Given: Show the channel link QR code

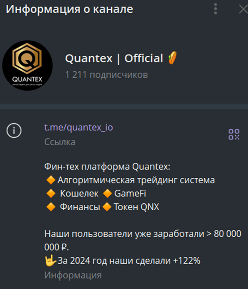Looking at the screenshot, I should [234, 134].
